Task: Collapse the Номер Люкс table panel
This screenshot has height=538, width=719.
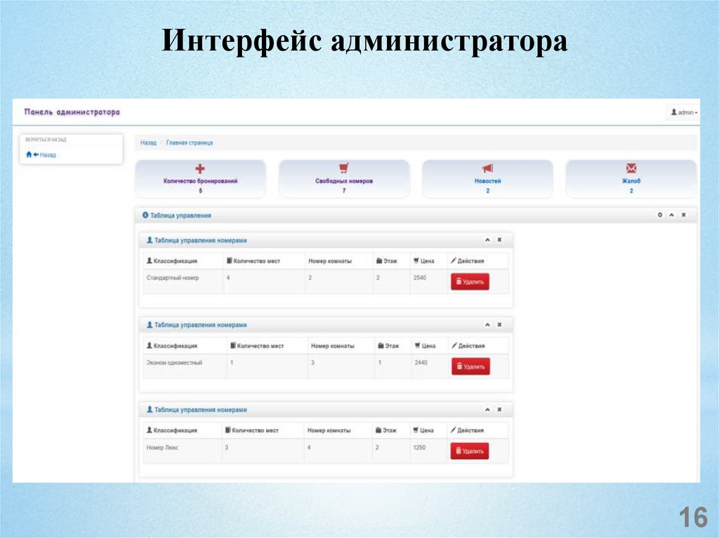Action: coord(487,409)
